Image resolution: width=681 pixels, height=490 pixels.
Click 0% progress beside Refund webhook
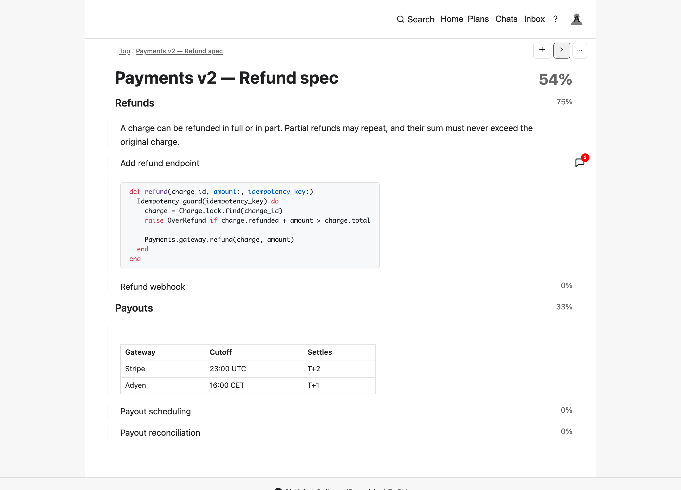(x=566, y=285)
